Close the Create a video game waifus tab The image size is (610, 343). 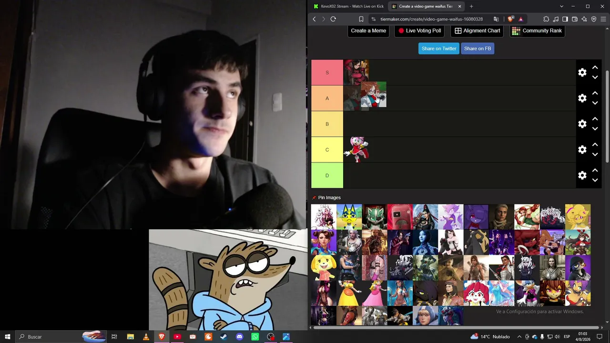click(459, 6)
